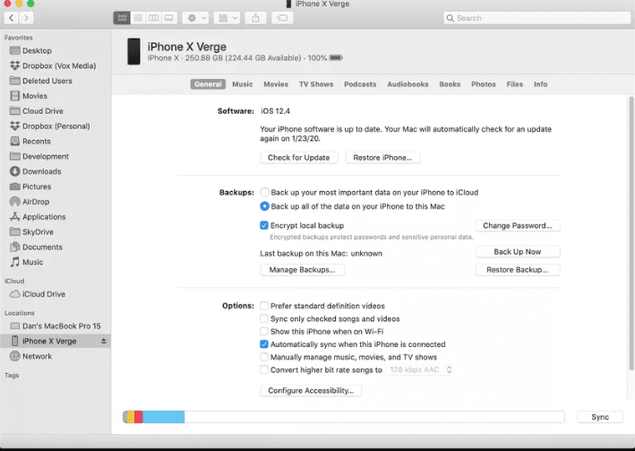Switch to list view in toolbar
This screenshot has height=451, width=635.
[x=138, y=18]
